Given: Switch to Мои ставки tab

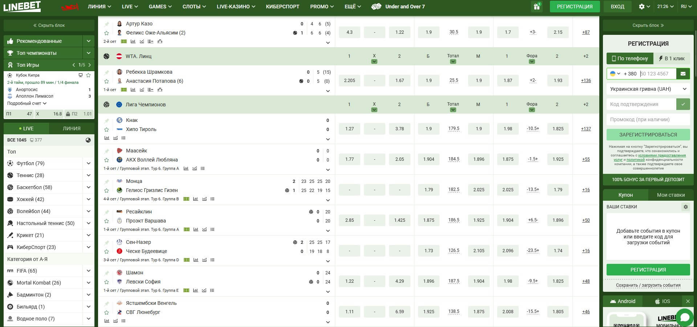Looking at the screenshot, I should pyautogui.click(x=671, y=195).
